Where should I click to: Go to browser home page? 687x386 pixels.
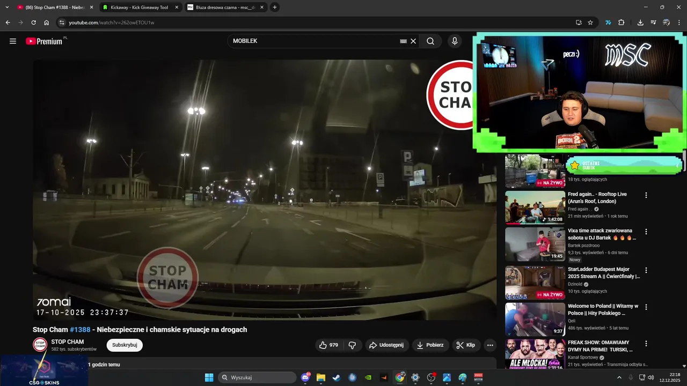point(47,23)
